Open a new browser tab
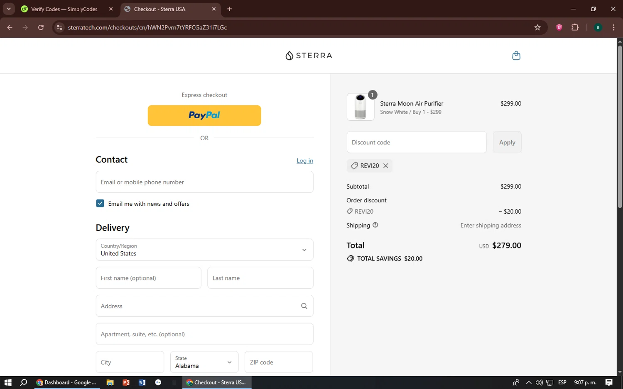This screenshot has height=389, width=623. [229, 9]
